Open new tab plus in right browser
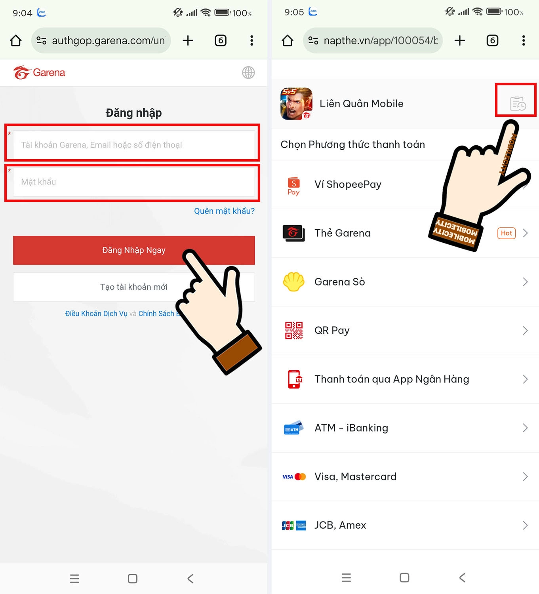This screenshot has width=539, height=594. (460, 40)
